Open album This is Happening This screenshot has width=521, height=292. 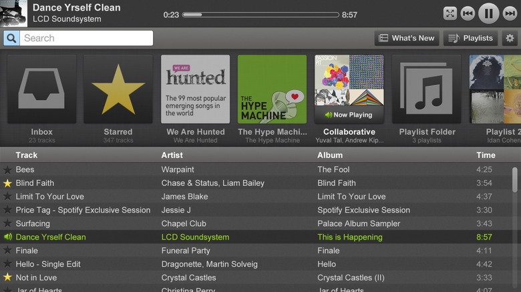[x=350, y=237]
